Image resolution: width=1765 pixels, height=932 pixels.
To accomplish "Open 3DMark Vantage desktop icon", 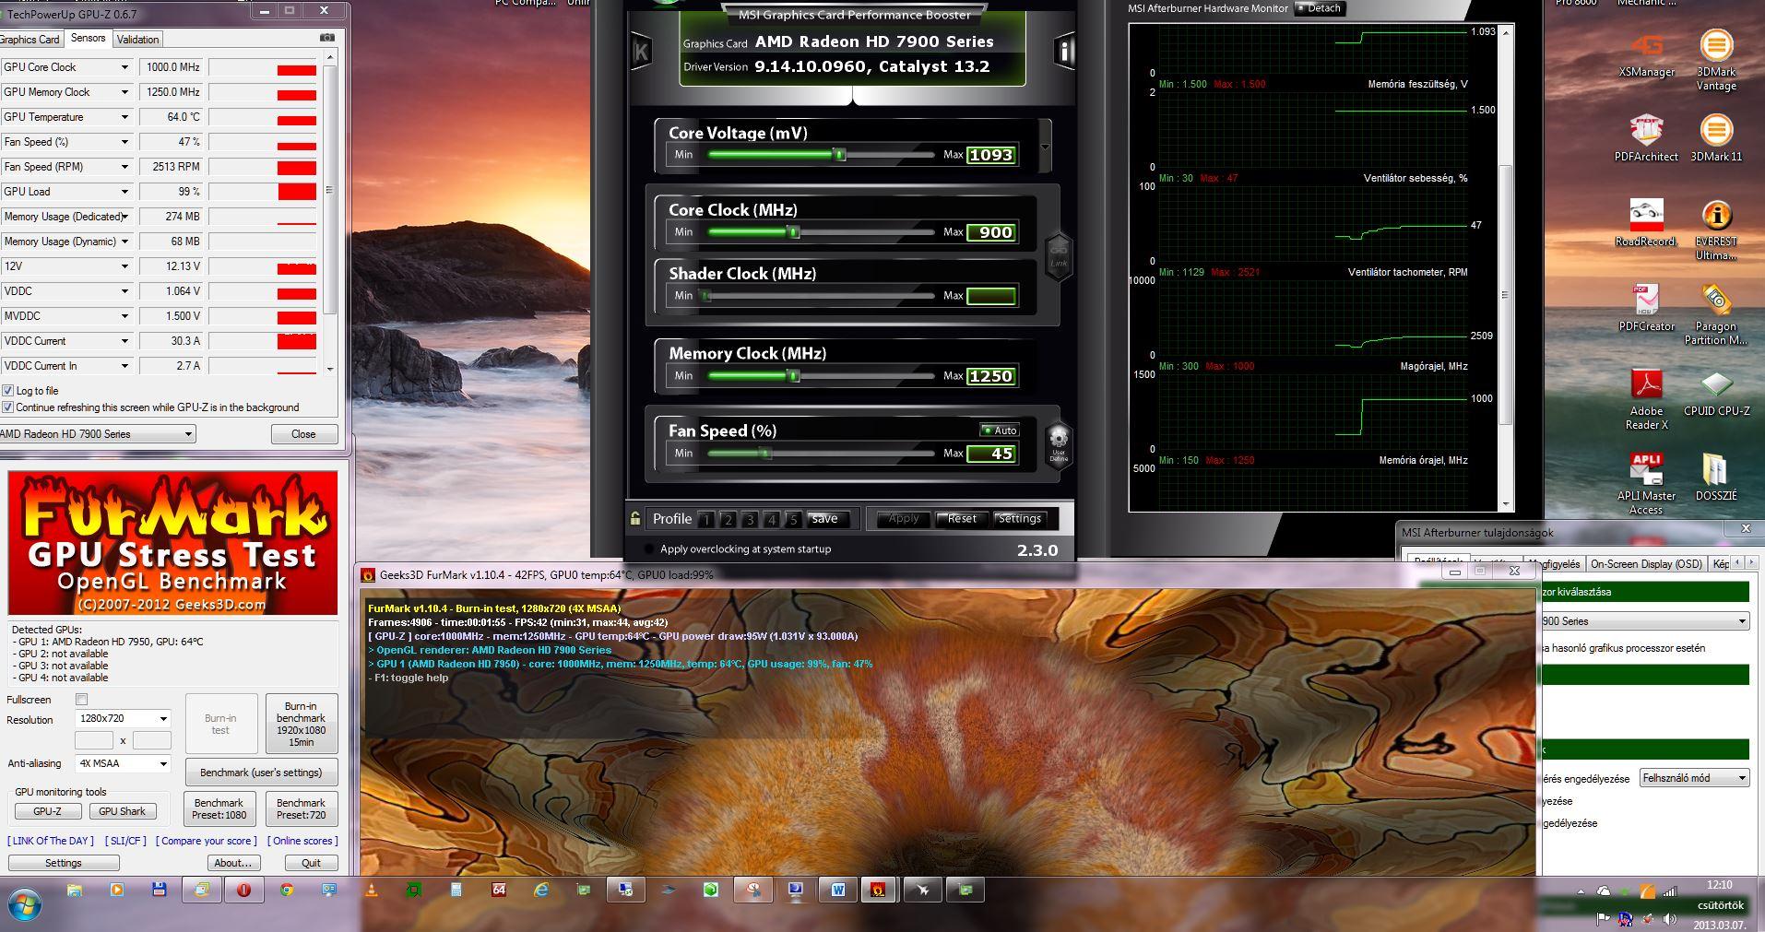I will [x=1716, y=60].
